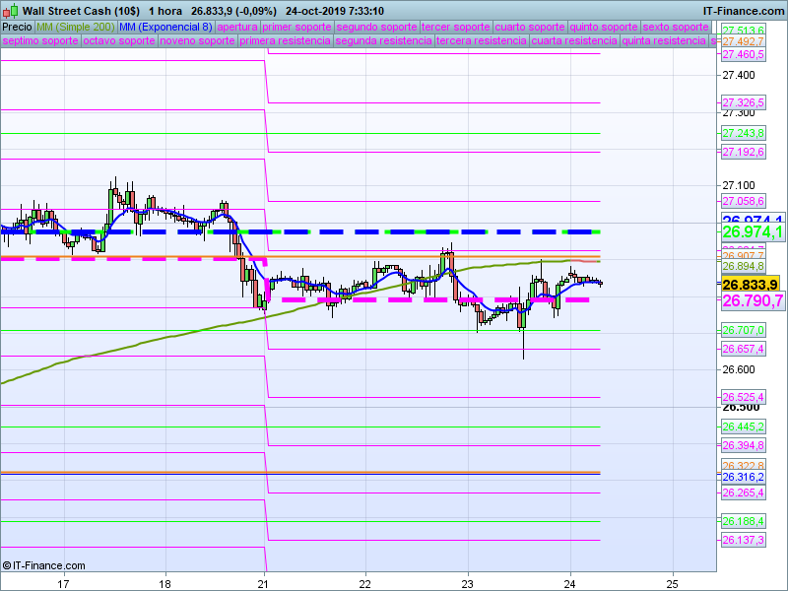Click date 21 on the time axis
The width and height of the screenshot is (788, 591).
tap(264, 581)
